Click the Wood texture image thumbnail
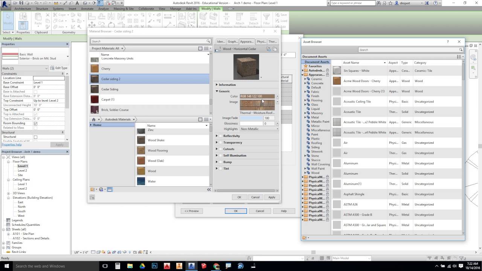 click(257, 105)
